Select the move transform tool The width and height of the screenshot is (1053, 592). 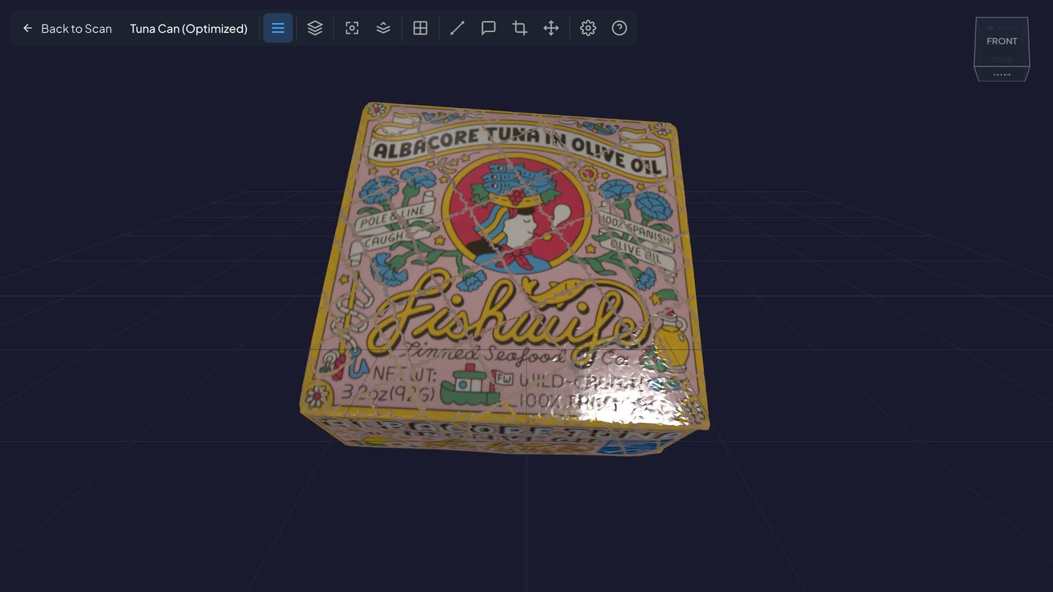(551, 28)
